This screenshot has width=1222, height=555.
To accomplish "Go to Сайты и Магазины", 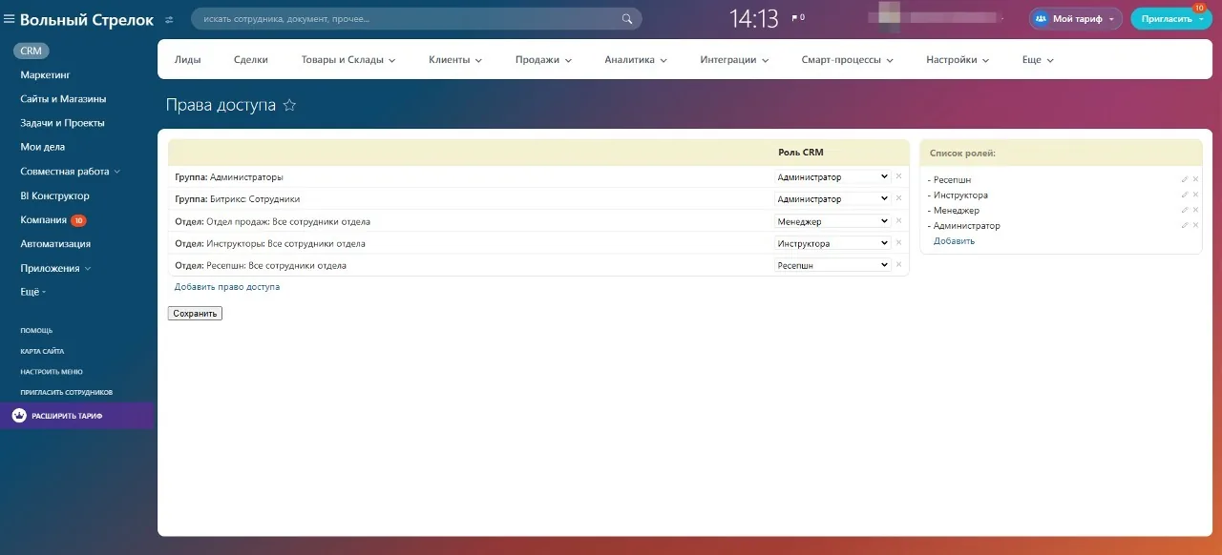I will click(63, 99).
